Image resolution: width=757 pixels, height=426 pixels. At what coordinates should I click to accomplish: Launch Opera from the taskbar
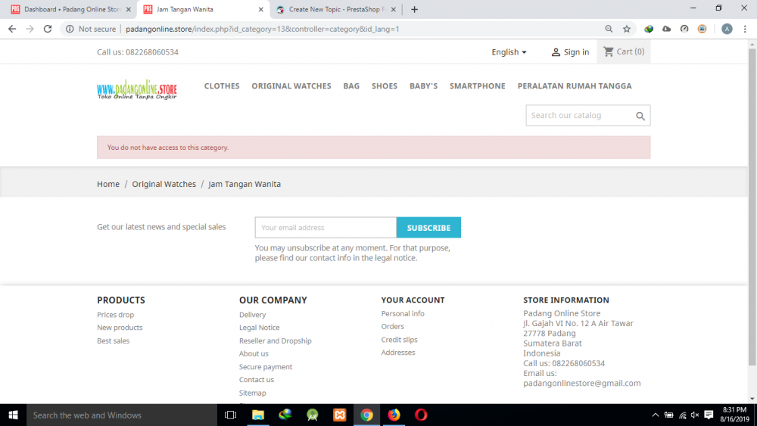[421, 415]
